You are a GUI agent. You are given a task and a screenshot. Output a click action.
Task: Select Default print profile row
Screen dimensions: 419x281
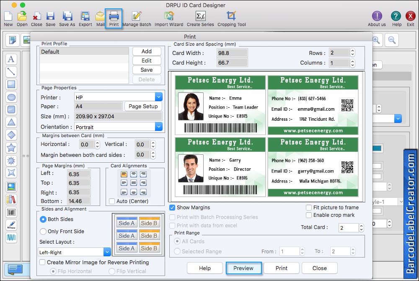(84, 52)
